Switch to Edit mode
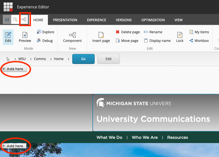Screen dimensions: 219x157 coord(8,37)
